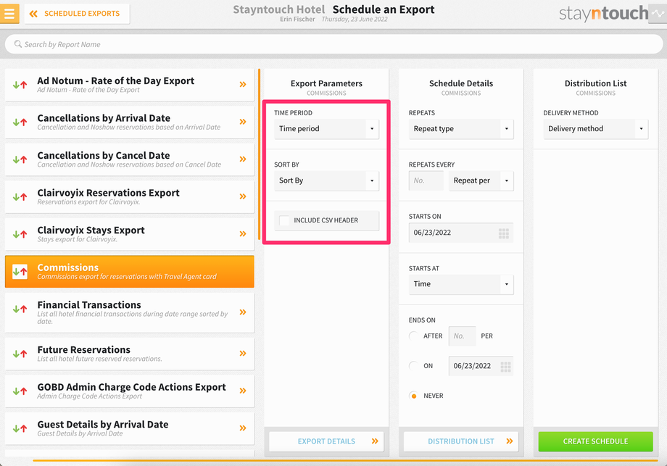This screenshot has width=667, height=466.
Task: Click export arrows icon for Cancellations by Cancel Date
Action: [20, 159]
